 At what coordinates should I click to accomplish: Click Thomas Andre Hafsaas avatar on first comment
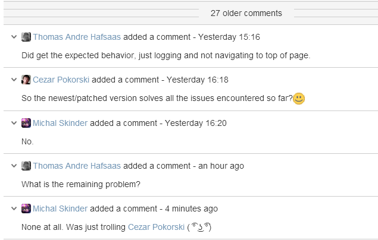point(26,37)
